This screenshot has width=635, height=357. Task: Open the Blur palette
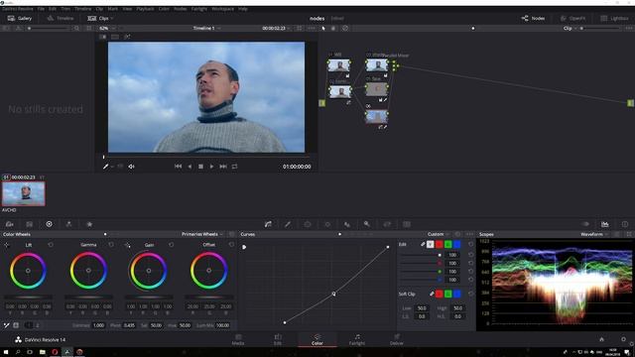[347, 224]
